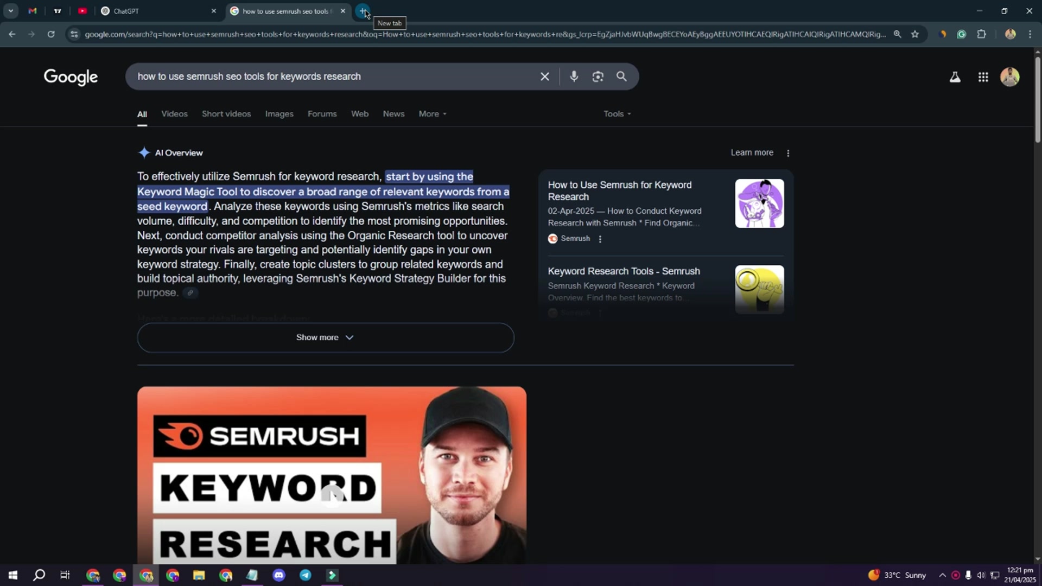1042x586 pixels.
Task: Switch to Short videos tab
Action: 226,114
